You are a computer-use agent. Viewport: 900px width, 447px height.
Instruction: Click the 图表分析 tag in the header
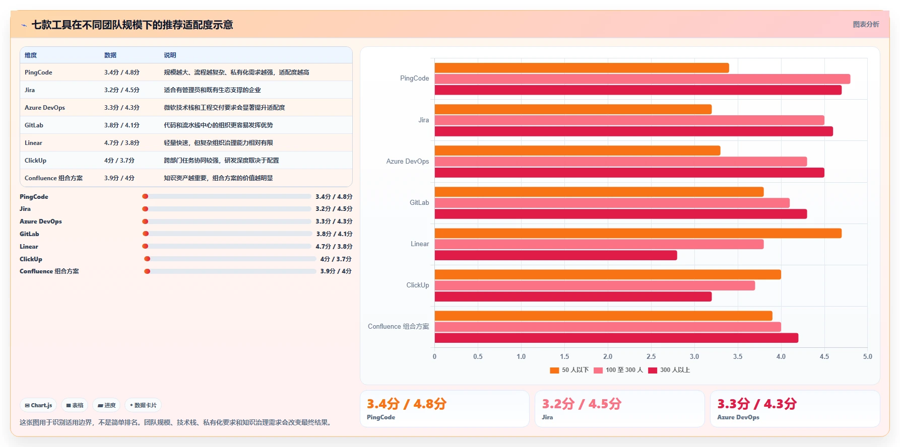point(866,24)
